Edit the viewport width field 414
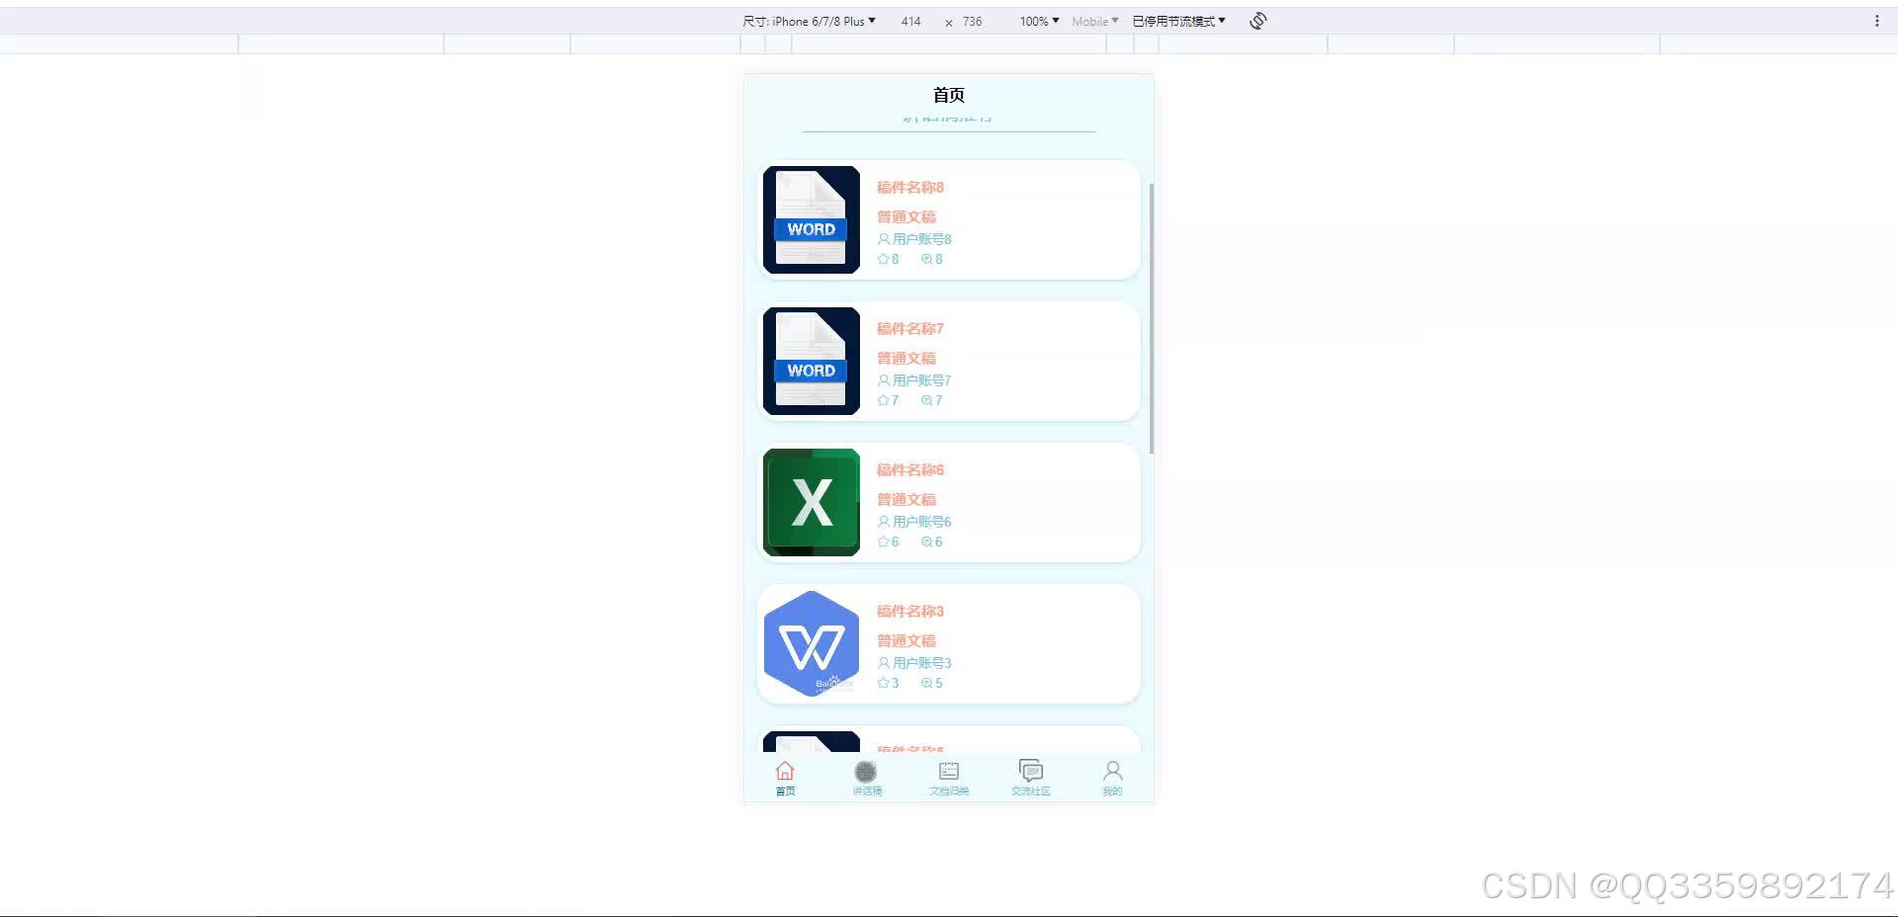Screen dimensions: 1898x917 coord(911,21)
